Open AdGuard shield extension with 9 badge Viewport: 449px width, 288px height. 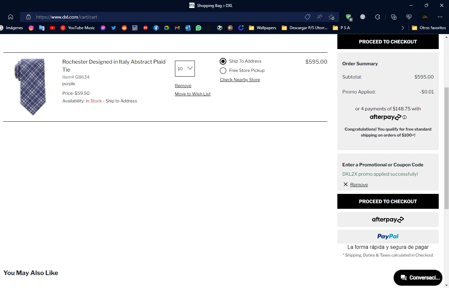pos(349,17)
